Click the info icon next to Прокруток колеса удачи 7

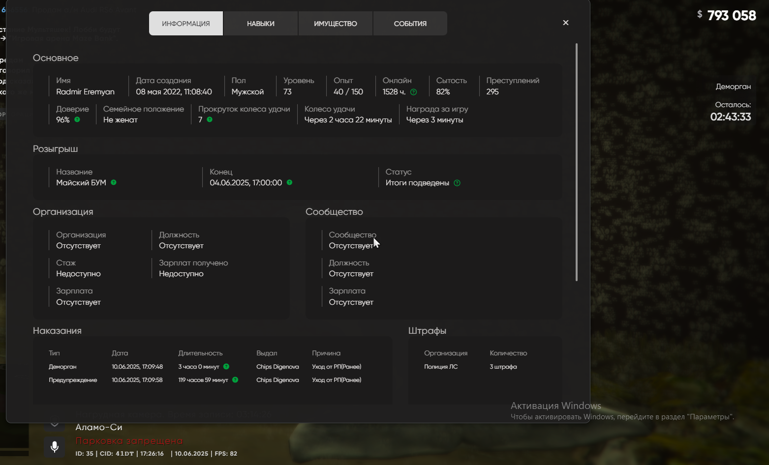tap(210, 119)
